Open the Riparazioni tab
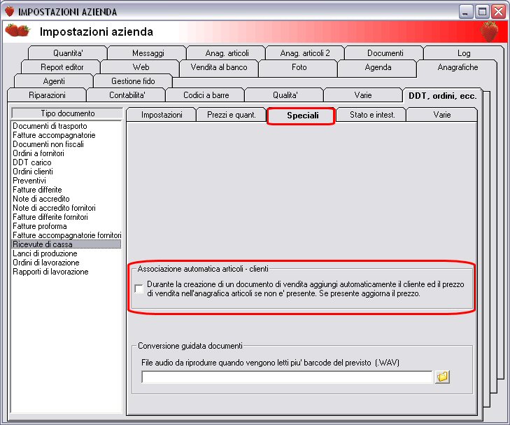Screen dimensions: 510x425 click(x=47, y=95)
